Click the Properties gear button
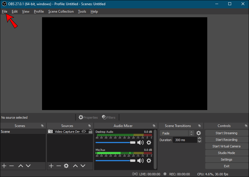The width and height of the screenshot is (249, 177). point(88,118)
